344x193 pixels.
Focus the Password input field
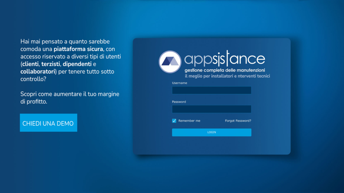(x=212, y=109)
